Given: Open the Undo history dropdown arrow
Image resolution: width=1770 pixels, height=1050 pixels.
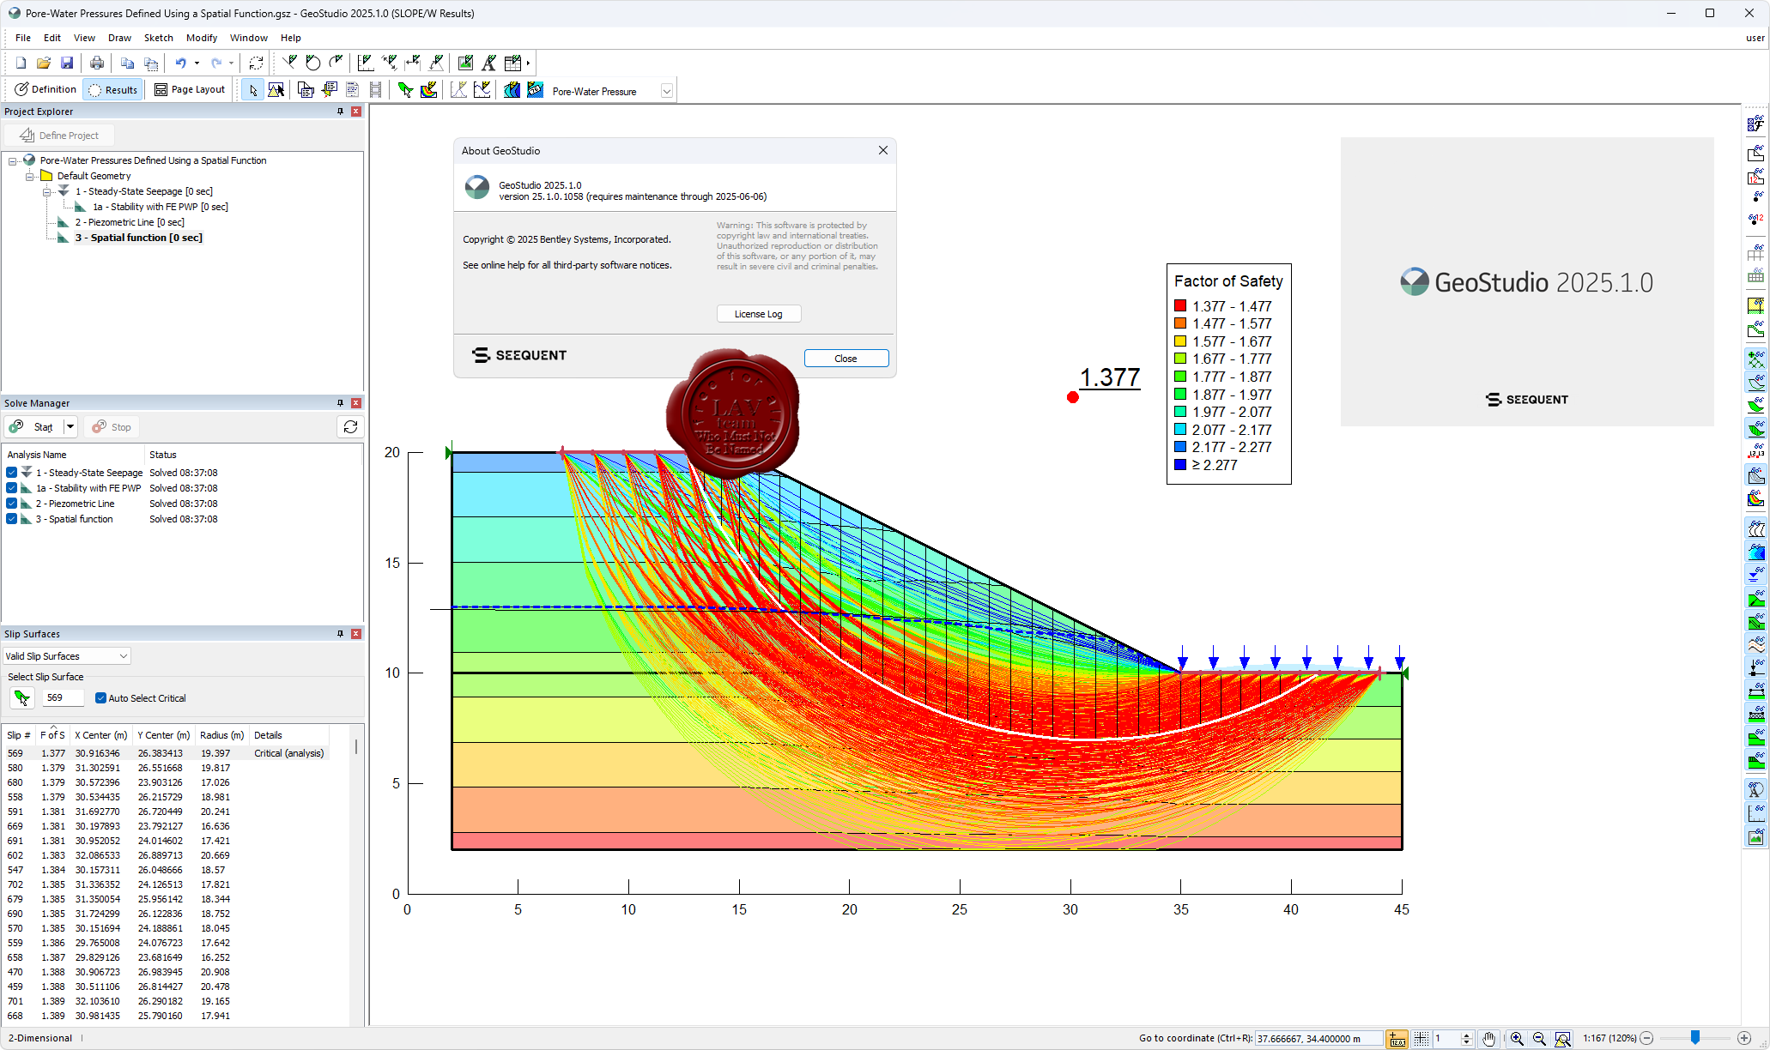Looking at the screenshot, I should [x=197, y=63].
